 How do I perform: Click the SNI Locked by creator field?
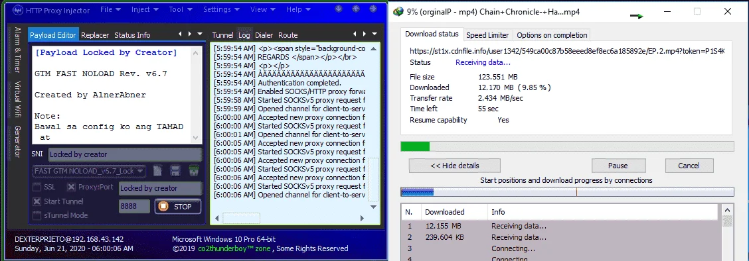[125, 154]
